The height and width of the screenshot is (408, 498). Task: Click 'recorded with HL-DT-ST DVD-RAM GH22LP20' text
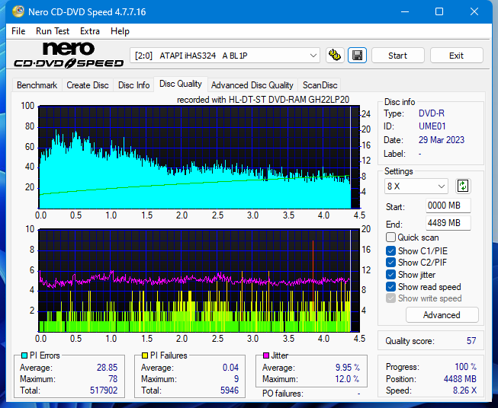[x=263, y=100]
